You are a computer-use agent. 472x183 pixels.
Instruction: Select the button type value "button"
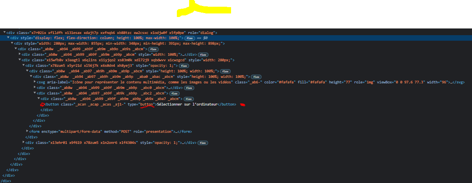(146, 104)
